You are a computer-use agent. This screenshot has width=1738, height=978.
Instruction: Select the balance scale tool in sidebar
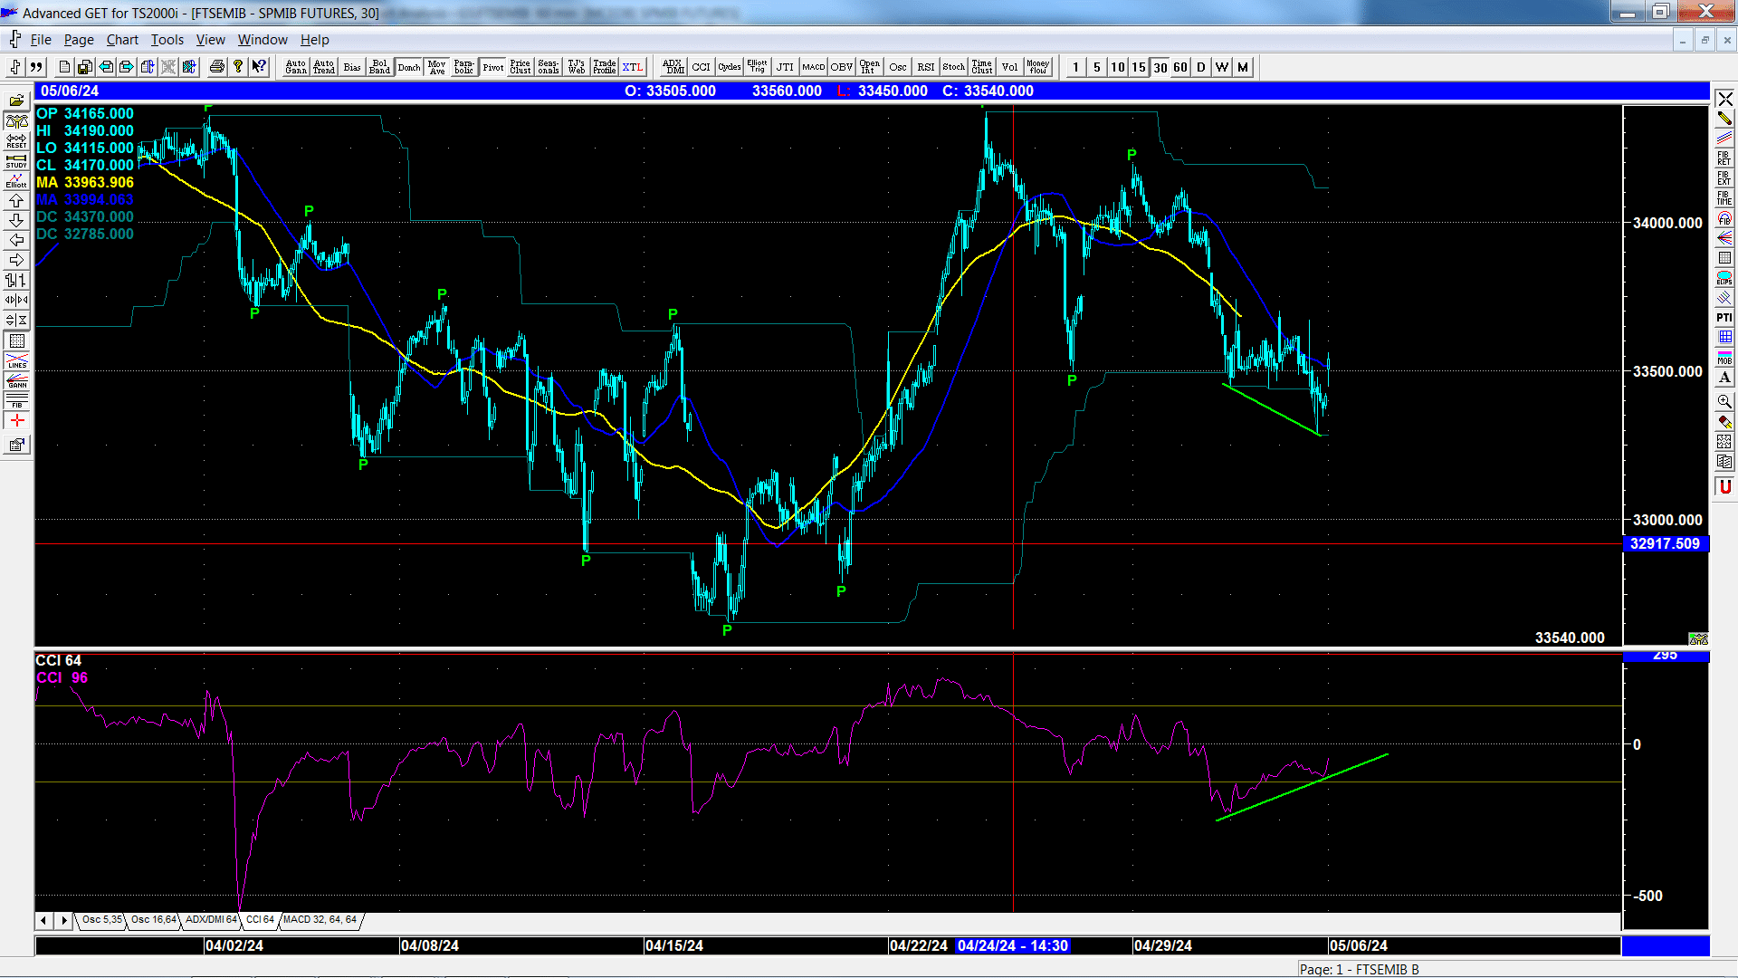click(x=16, y=121)
